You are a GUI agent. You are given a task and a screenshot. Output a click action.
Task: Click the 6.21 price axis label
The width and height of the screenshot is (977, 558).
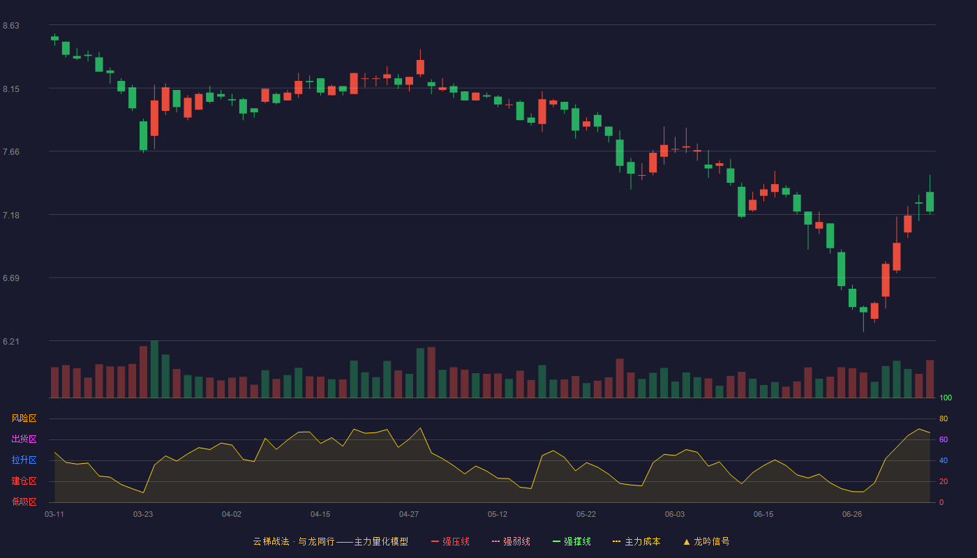coord(10,342)
